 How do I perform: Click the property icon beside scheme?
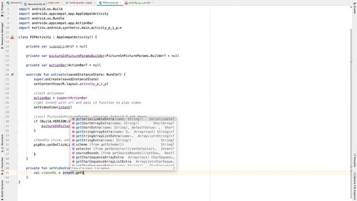click(x=73, y=145)
